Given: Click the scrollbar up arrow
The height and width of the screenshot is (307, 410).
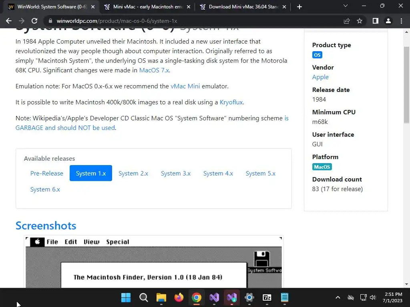Looking at the screenshot, I should [x=406, y=32].
